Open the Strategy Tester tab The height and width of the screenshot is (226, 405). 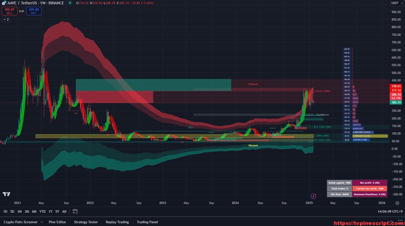(x=86, y=222)
